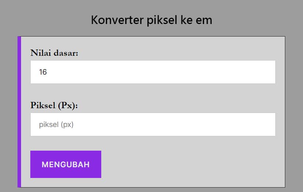The image size is (303, 192).
Task: Click the 'Piksel (Px):' label
Action: 54,105
